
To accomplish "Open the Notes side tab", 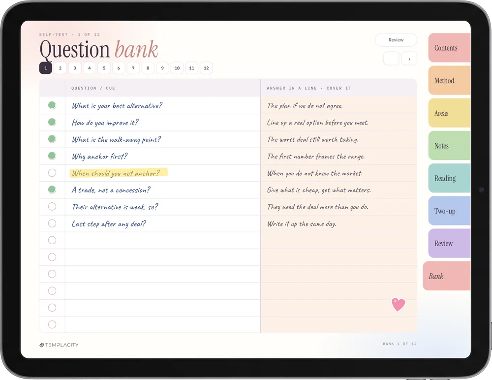I will [x=449, y=146].
